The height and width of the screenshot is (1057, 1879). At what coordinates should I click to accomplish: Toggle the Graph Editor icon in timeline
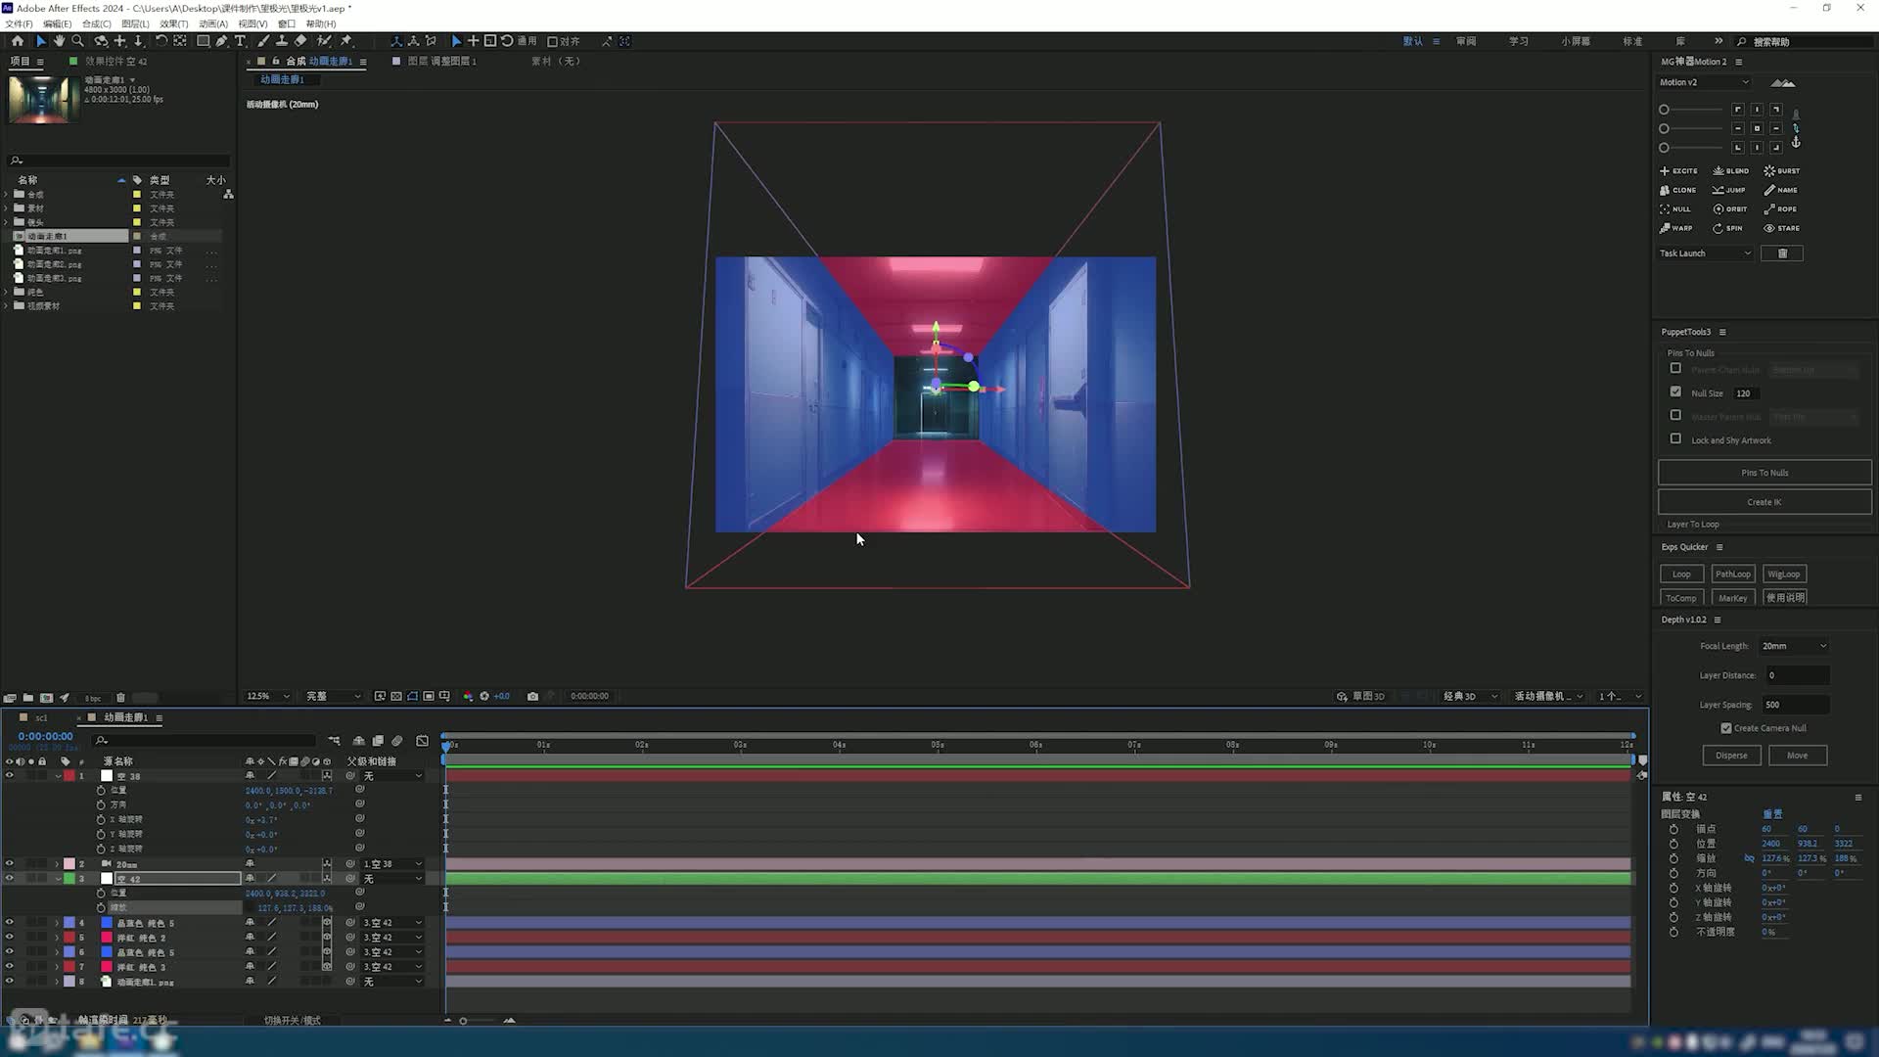[x=422, y=741]
